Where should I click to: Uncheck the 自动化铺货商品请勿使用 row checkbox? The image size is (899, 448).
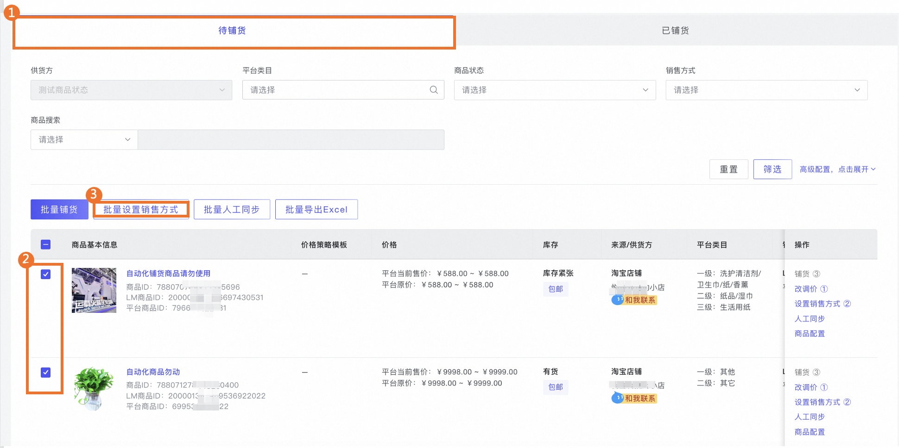click(46, 274)
